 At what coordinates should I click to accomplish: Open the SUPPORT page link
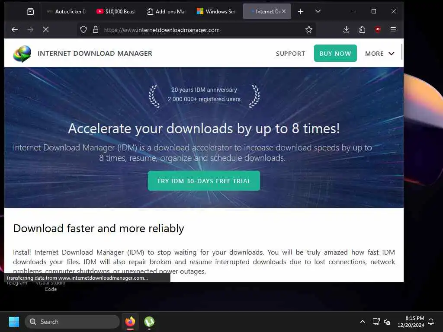290,54
